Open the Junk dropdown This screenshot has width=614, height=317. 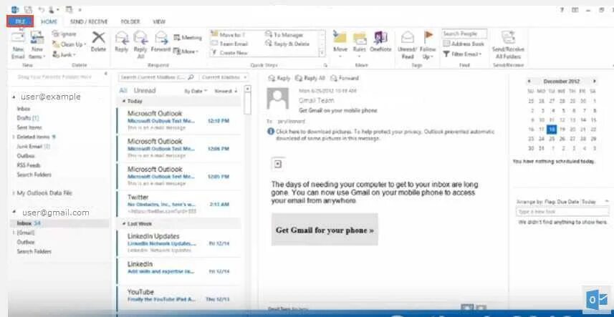64,54
